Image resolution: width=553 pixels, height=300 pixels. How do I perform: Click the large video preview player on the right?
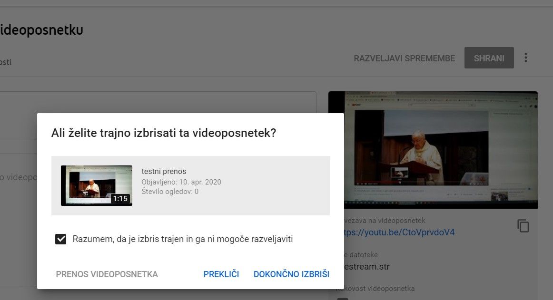coord(433,150)
